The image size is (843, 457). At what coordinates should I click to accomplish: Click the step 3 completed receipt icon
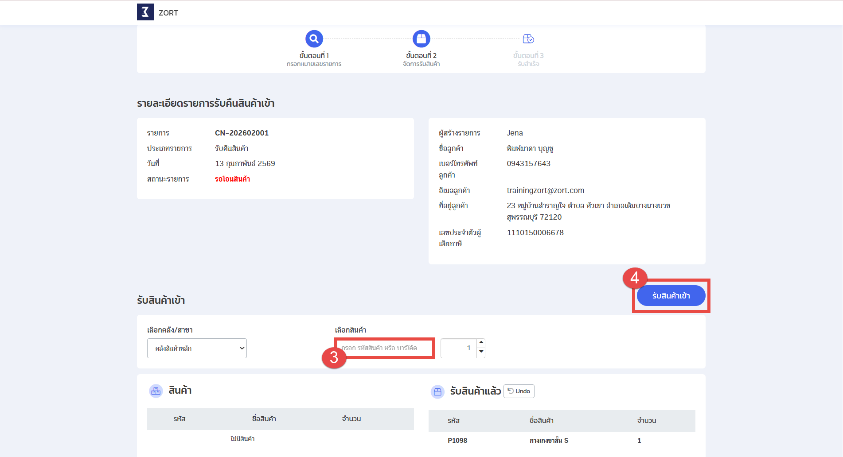[x=528, y=39]
